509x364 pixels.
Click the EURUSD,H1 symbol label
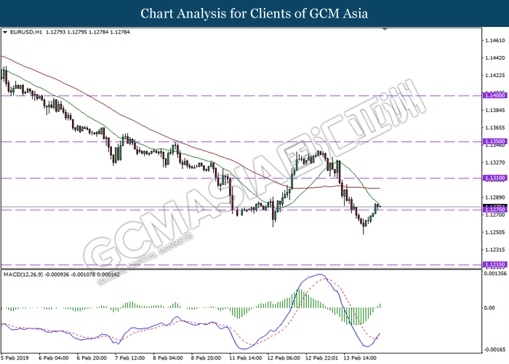pos(26,32)
